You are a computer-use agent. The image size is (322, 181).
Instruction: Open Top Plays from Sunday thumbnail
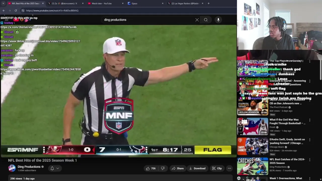pyautogui.click(x=252, y=68)
